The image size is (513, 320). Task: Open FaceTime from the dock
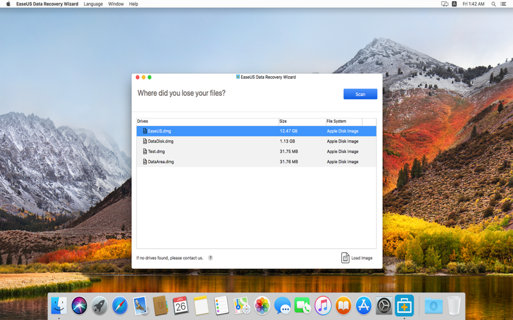302,305
